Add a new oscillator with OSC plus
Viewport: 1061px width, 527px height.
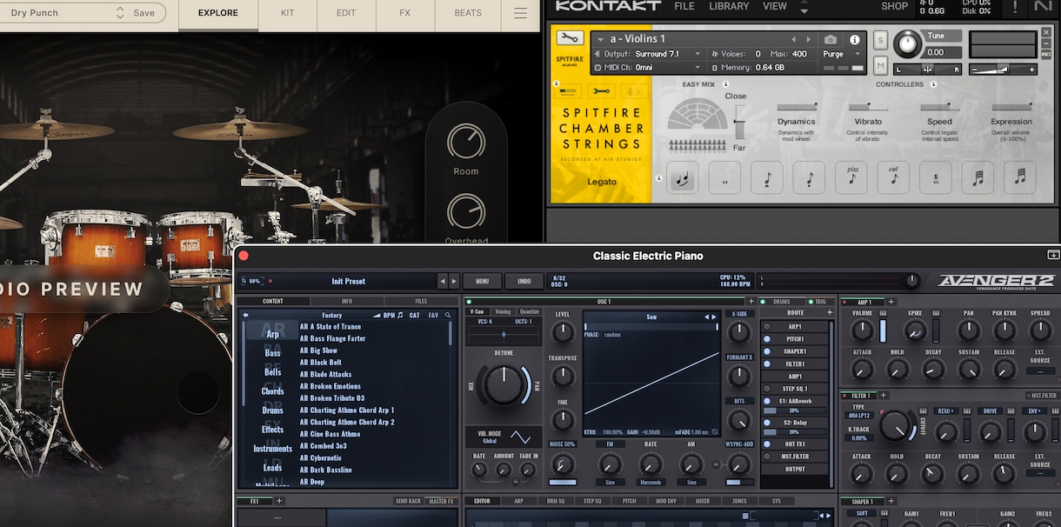pyautogui.click(x=751, y=302)
